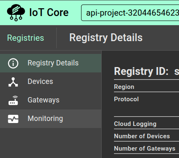The height and width of the screenshot is (158, 179).
Task: Open the Devices sidebar item
Action: (x=51, y=82)
